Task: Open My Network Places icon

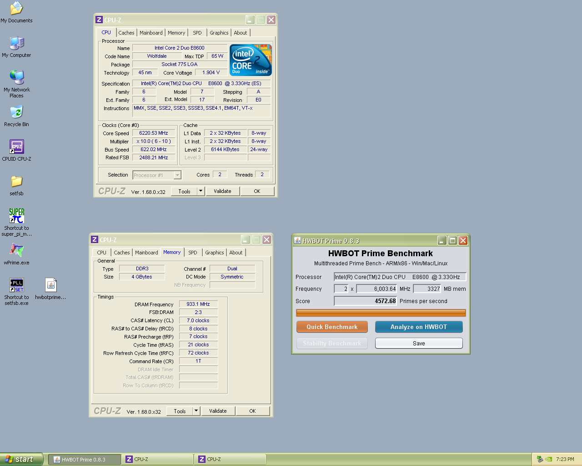Action: tap(16, 78)
